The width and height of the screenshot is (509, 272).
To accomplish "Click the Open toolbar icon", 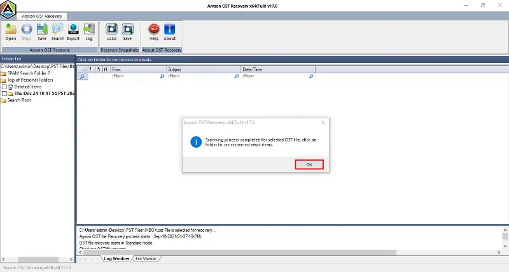I will click(x=11, y=32).
